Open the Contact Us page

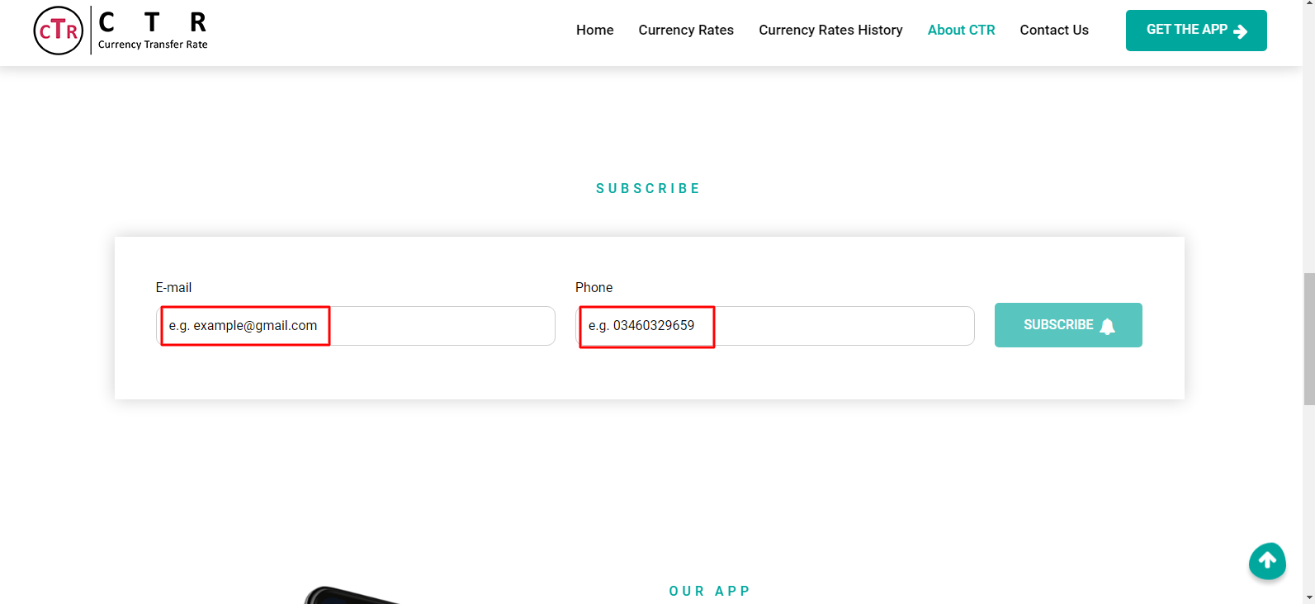pos(1054,31)
